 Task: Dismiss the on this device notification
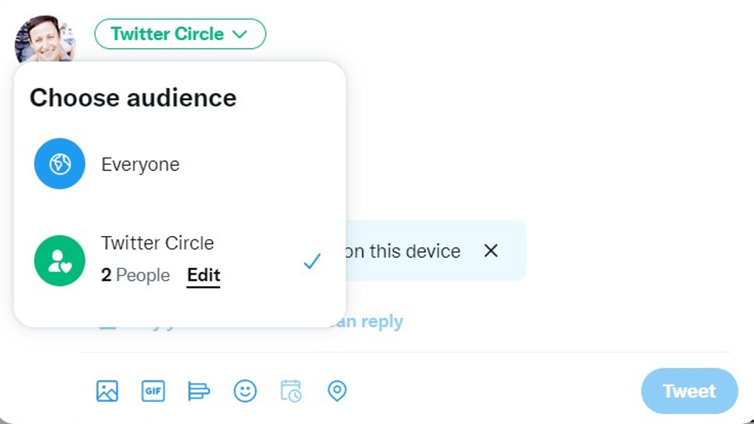click(x=491, y=251)
